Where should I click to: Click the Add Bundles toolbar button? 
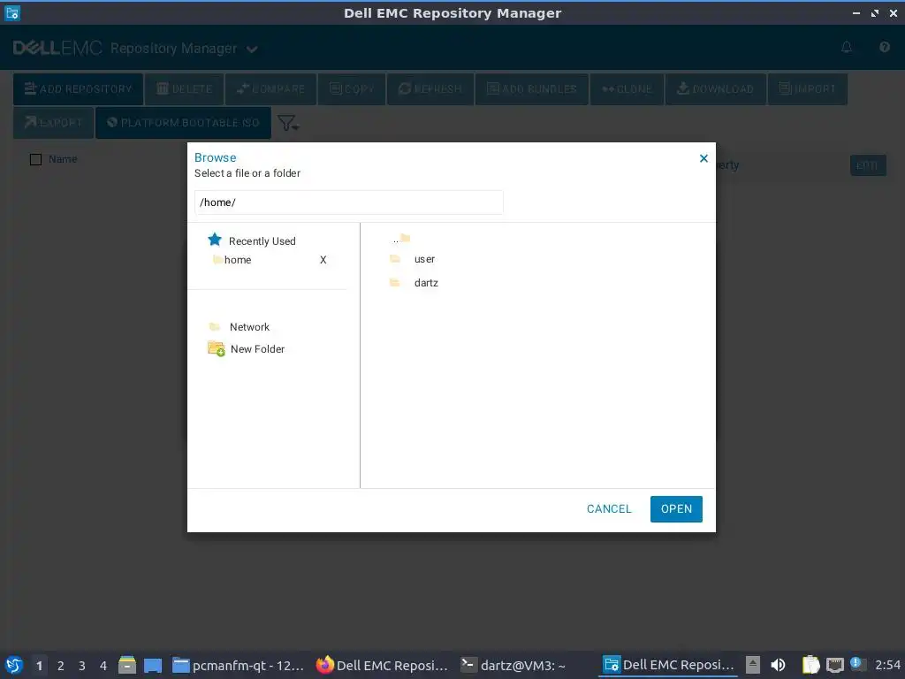coord(531,89)
